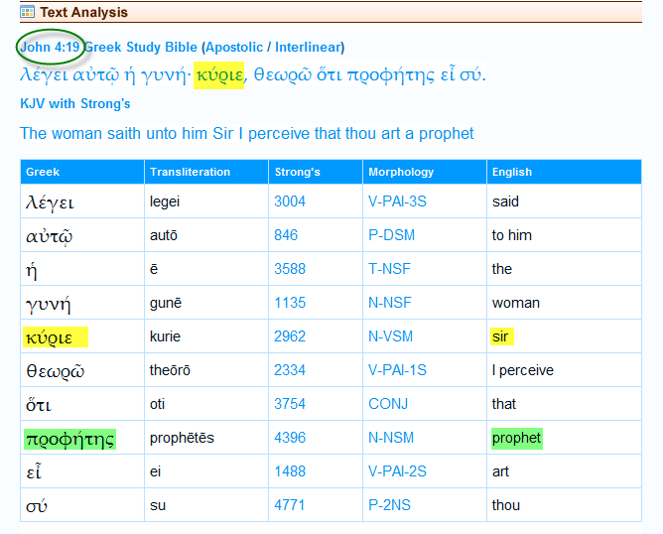Click highlighted κύριε in the Greek verse
Screen dimensions: 663x534
click(x=219, y=75)
